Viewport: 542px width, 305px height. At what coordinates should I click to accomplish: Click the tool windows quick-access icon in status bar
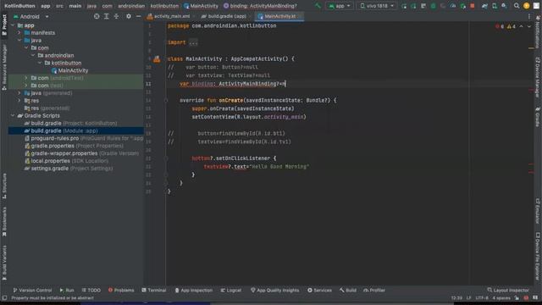4,297
